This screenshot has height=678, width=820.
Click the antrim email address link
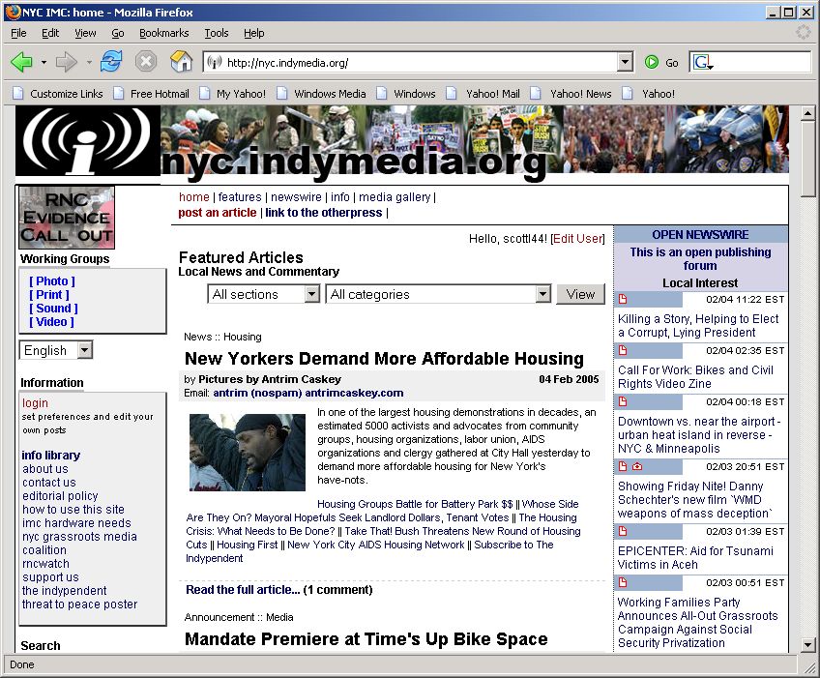click(308, 393)
